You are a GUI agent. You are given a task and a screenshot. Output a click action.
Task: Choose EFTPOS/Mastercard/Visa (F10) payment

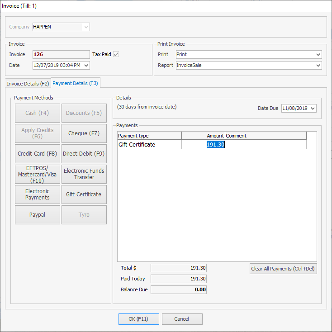pyautogui.click(x=38, y=174)
